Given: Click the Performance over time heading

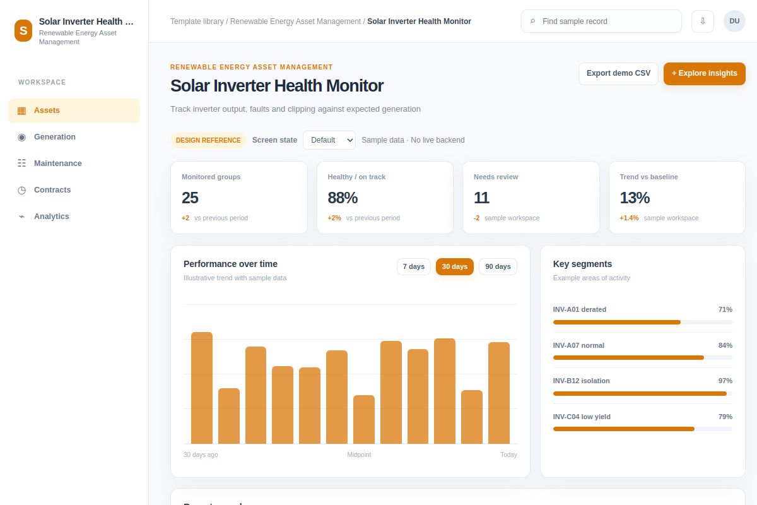Looking at the screenshot, I should click(x=230, y=264).
